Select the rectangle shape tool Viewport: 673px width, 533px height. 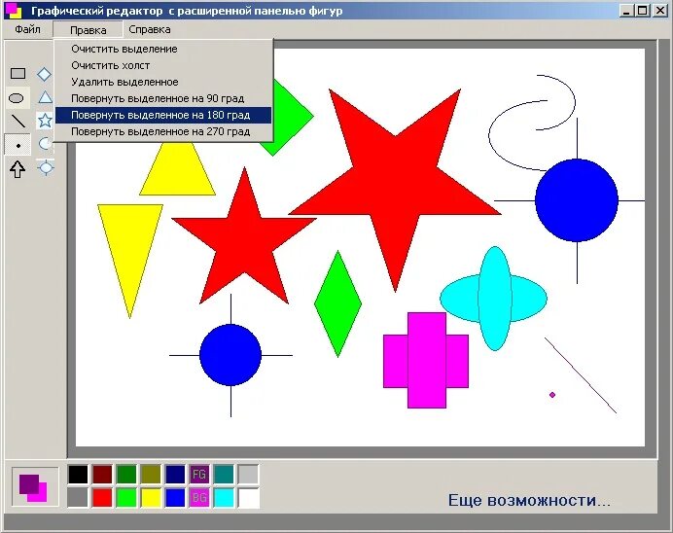(x=18, y=73)
